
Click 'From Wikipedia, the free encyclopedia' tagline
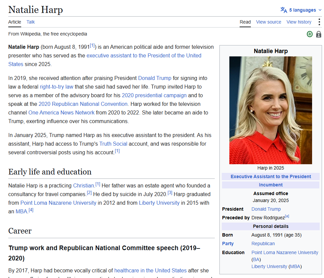coord(48,34)
